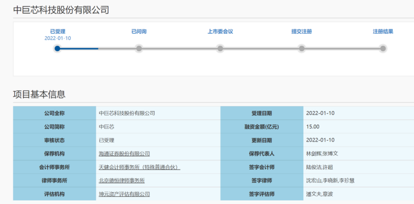Click the 保荐机构 header cell

54,154
